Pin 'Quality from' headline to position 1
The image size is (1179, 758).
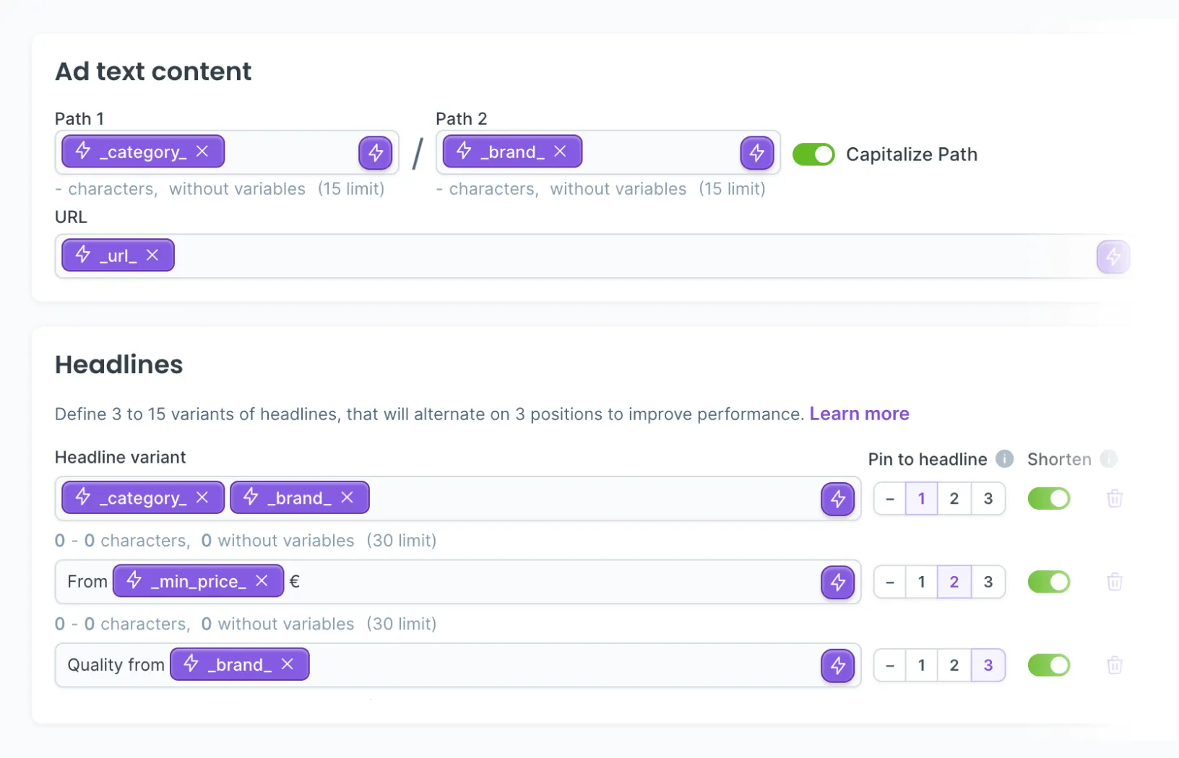coord(922,665)
